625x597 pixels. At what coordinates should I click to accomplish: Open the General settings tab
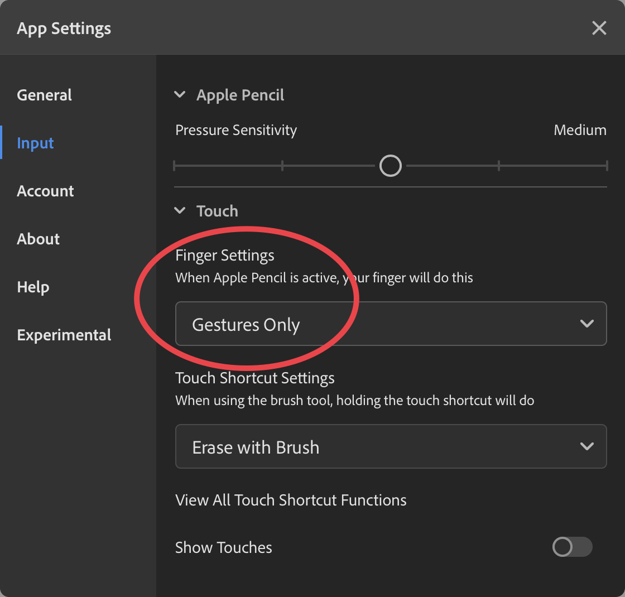click(44, 95)
